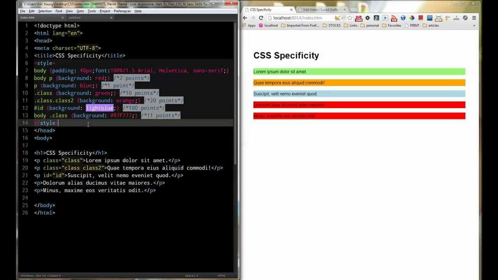Click the orange Quae tempora paragraph

coord(359,83)
